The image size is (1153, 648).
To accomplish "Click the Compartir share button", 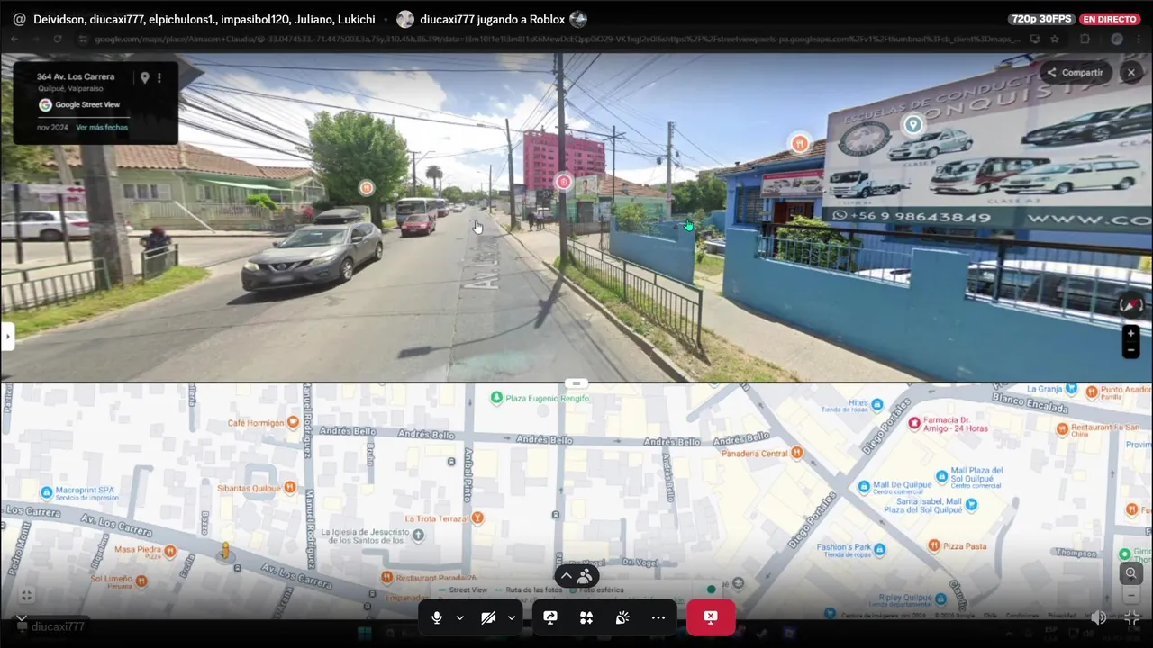I will point(1075,72).
